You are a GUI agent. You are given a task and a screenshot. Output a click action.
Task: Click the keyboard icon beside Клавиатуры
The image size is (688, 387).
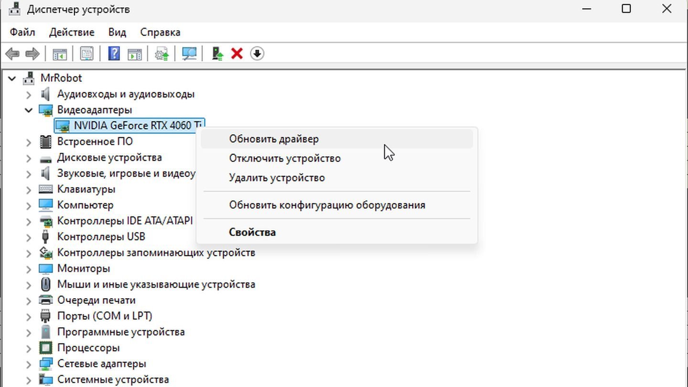[x=45, y=189]
